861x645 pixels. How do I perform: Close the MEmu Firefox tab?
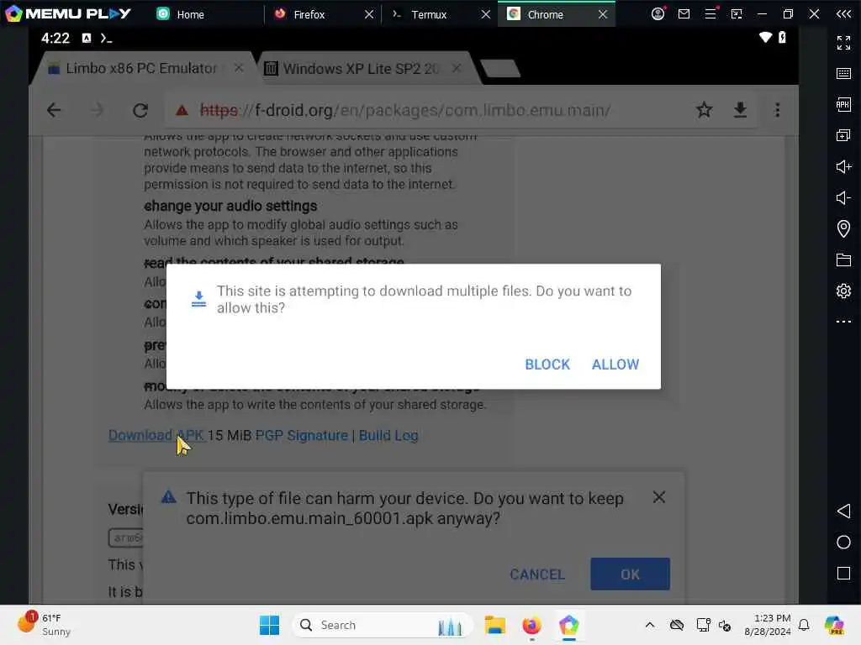[x=369, y=14]
